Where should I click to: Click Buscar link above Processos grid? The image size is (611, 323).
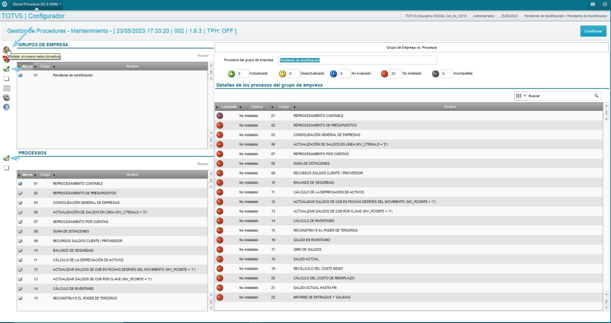[203, 164]
